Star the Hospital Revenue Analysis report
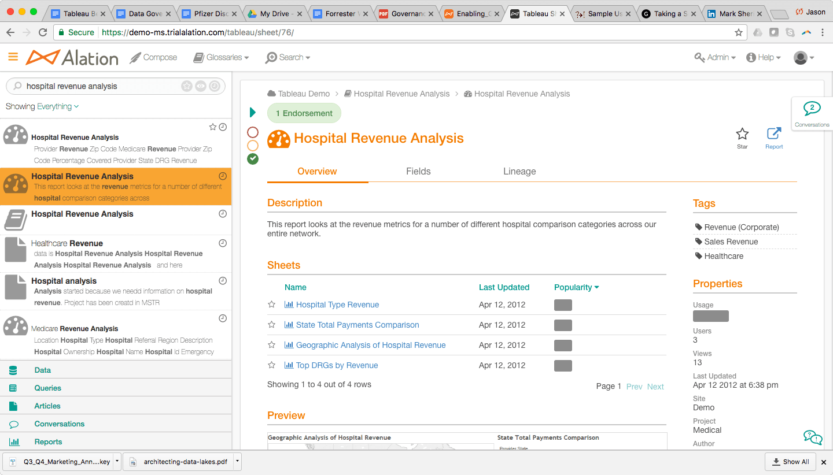This screenshot has height=475, width=833. (x=742, y=134)
